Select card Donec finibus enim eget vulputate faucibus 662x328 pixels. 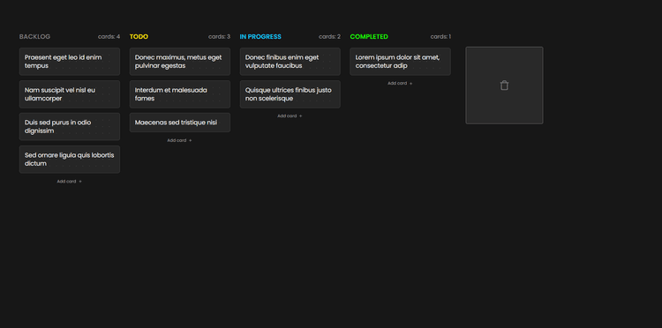click(290, 62)
